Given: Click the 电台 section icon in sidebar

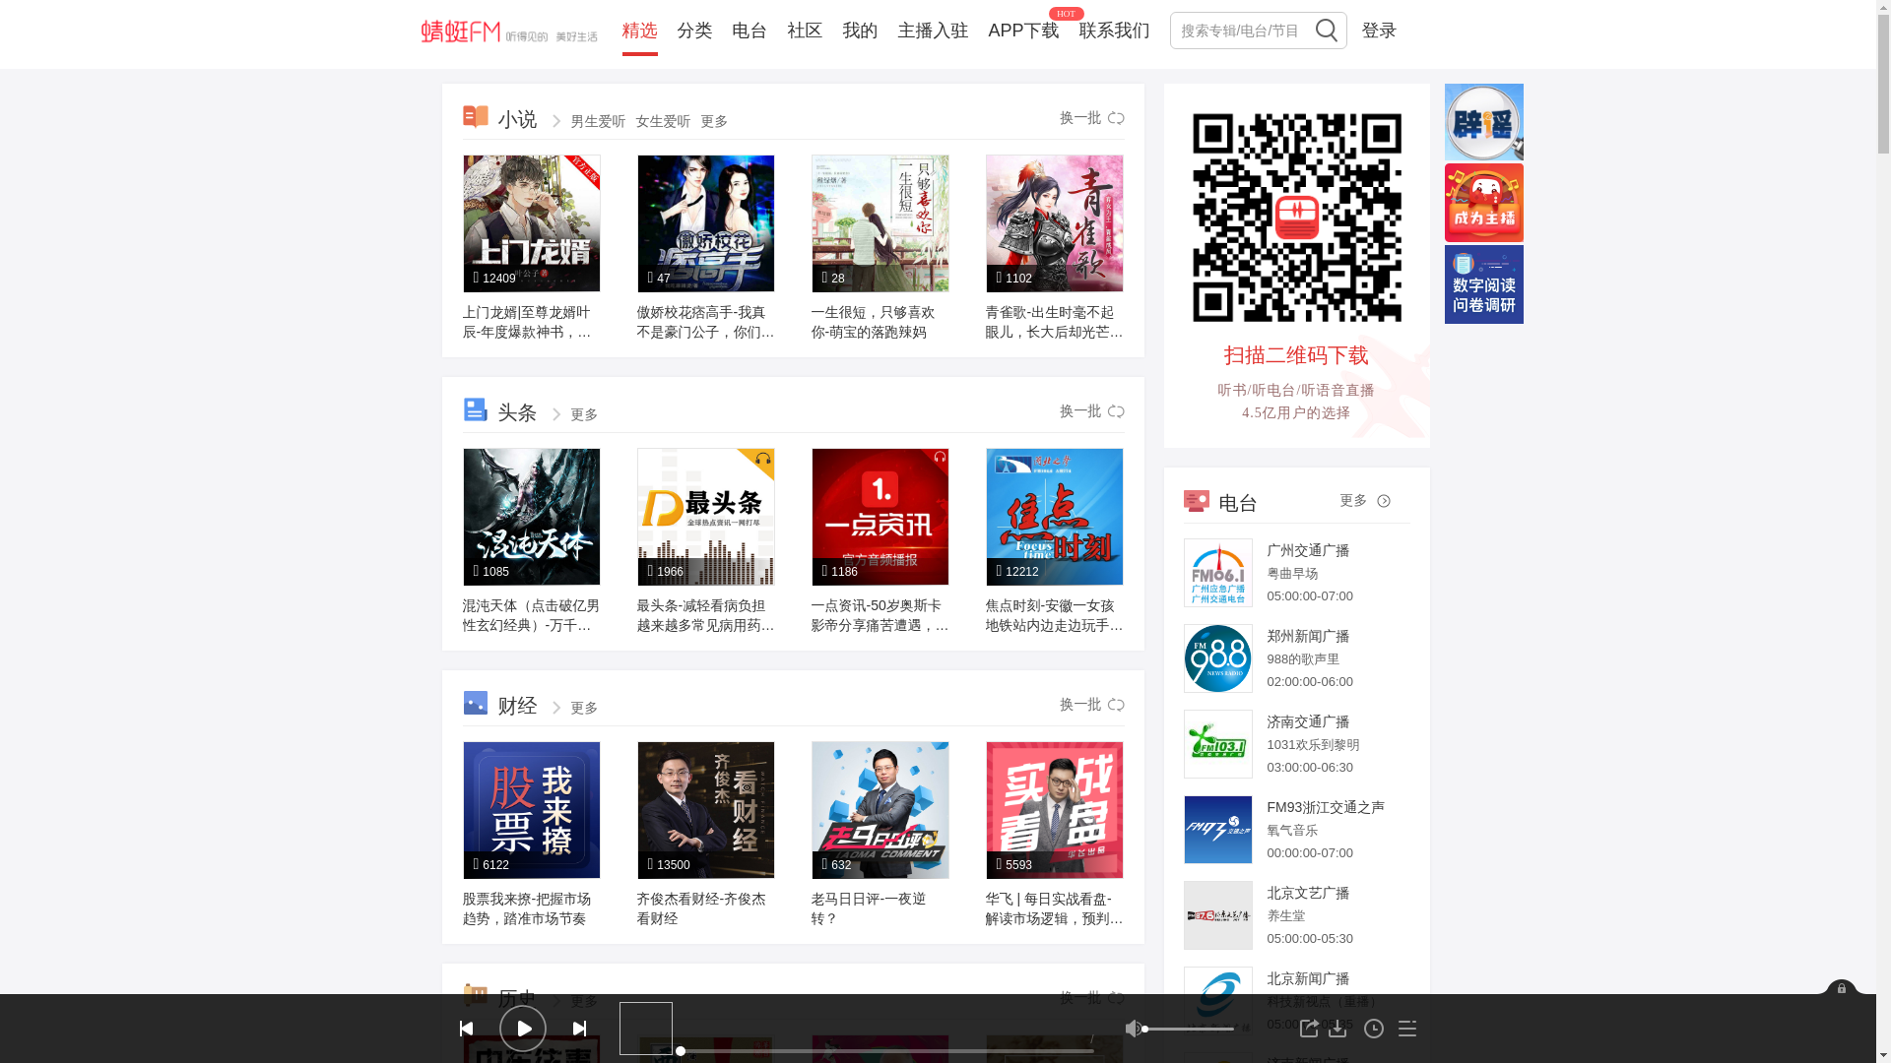Looking at the screenshot, I should click(1197, 501).
